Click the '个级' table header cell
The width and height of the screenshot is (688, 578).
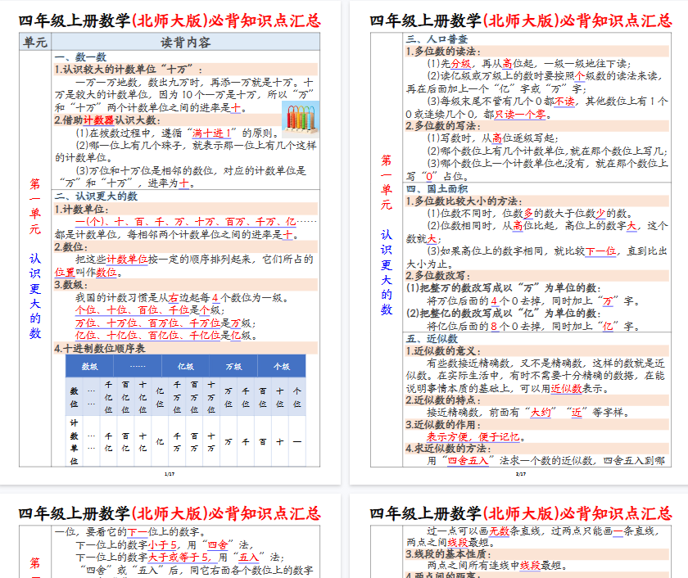point(281,366)
